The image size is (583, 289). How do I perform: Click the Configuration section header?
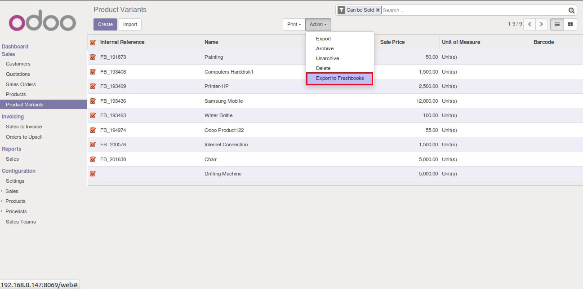pyautogui.click(x=18, y=171)
